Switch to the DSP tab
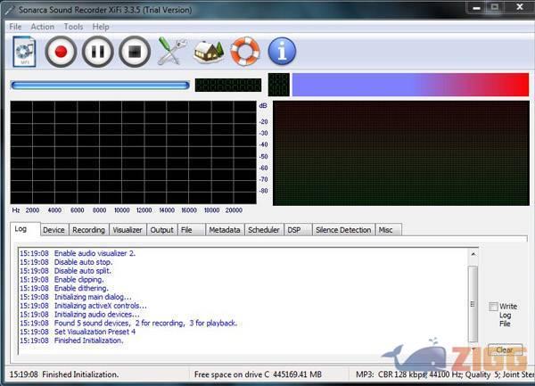This screenshot has width=535, height=386. pyautogui.click(x=298, y=230)
